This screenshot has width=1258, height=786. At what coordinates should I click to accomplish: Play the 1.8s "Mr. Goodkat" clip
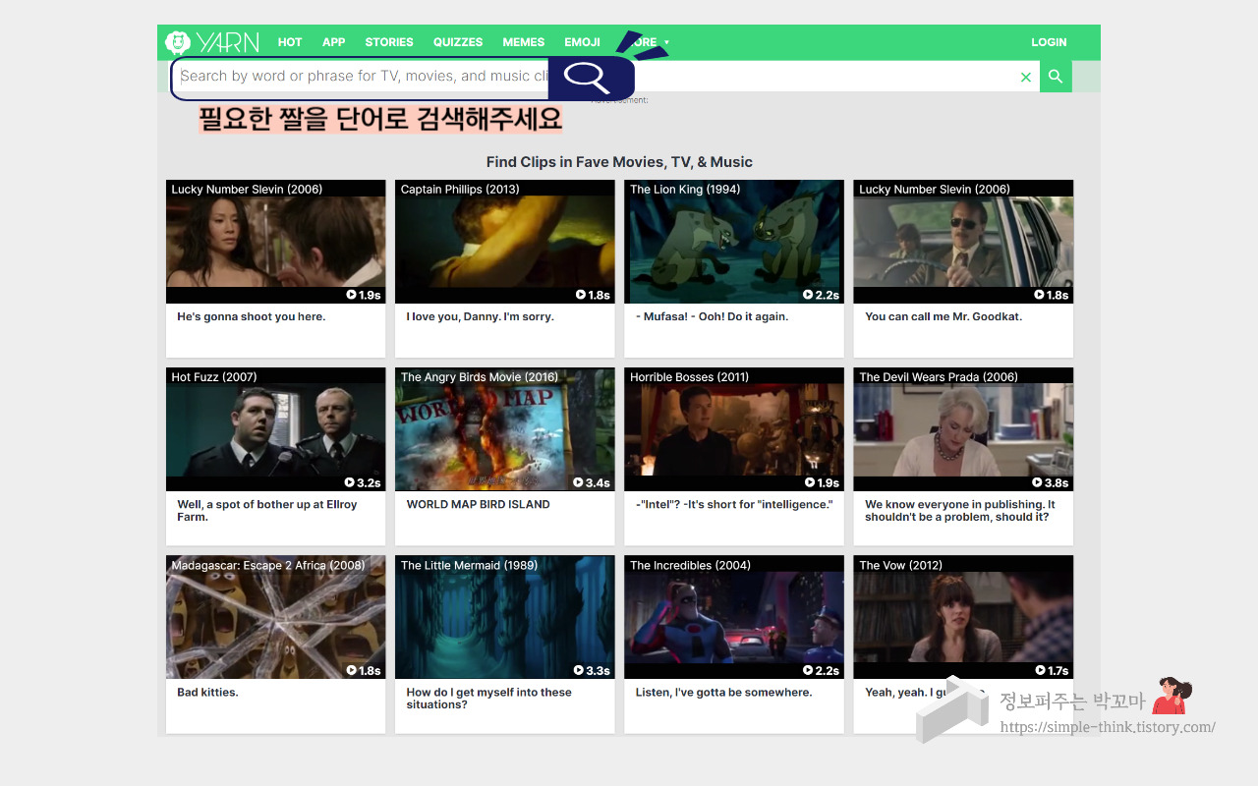tap(1052, 295)
